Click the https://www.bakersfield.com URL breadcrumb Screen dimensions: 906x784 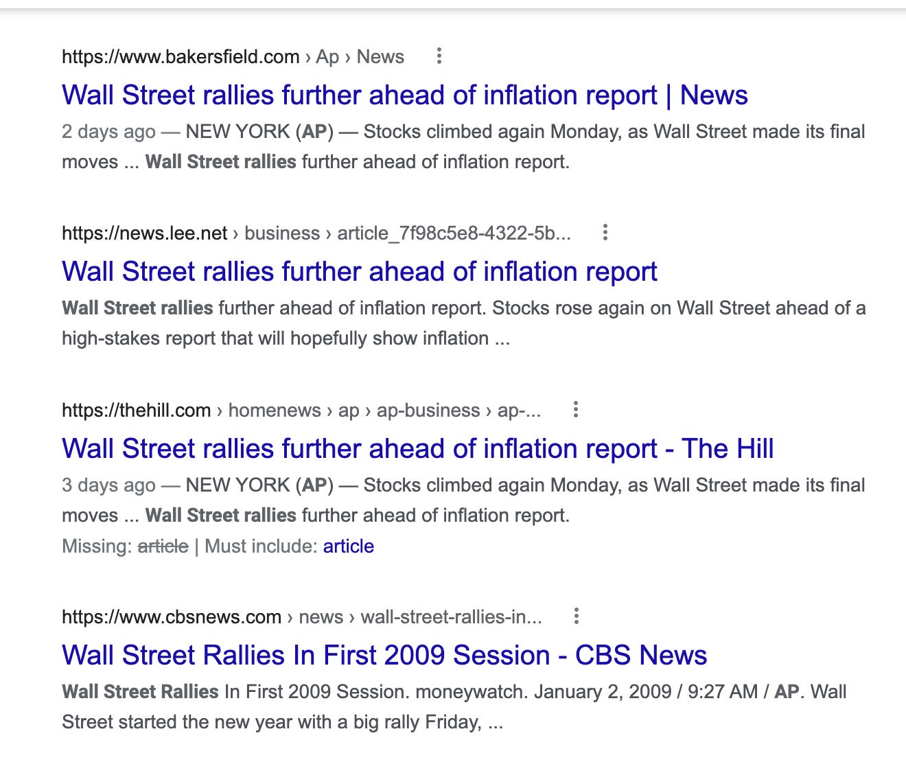pyautogui.click(x=233, y=56)
